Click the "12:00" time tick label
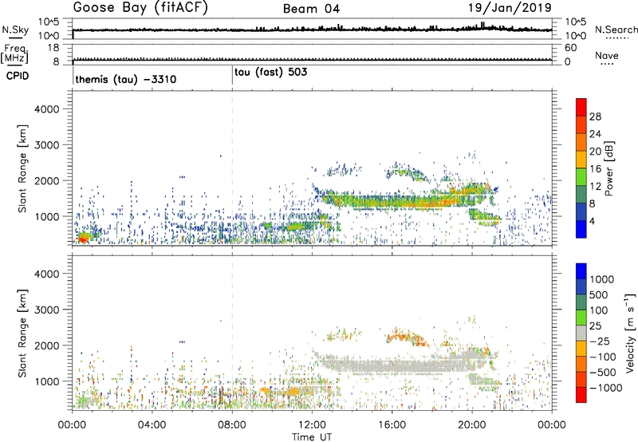This screenshot has height=442, width=638. coord(312,425)
